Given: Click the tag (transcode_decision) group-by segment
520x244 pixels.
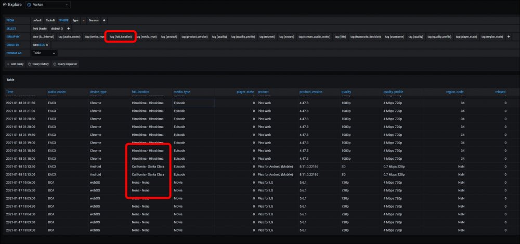Looking at the screenshot, I should pyautogui.click(x=366, y=37).
